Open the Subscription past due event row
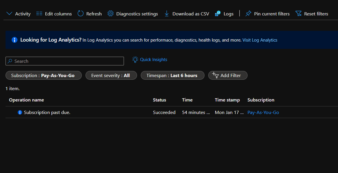This screenshot has width=338, height=173. tap(47, 112)
